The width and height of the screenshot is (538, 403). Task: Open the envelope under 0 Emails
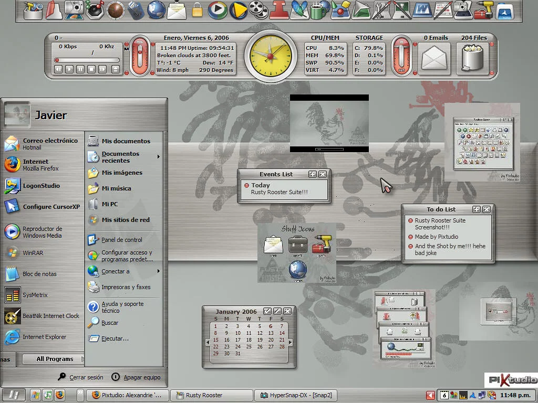pyautogui.click(x=435, y=58)
